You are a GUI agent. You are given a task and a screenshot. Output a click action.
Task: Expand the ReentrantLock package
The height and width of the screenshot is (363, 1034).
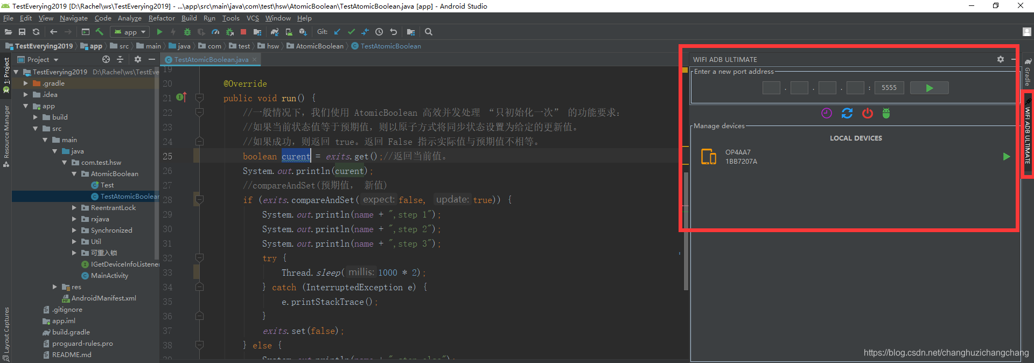pos(74,208)
